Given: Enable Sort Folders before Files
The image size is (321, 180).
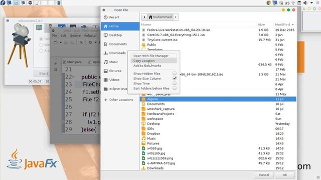Looking at the screenshot, I should click(175, 88).
